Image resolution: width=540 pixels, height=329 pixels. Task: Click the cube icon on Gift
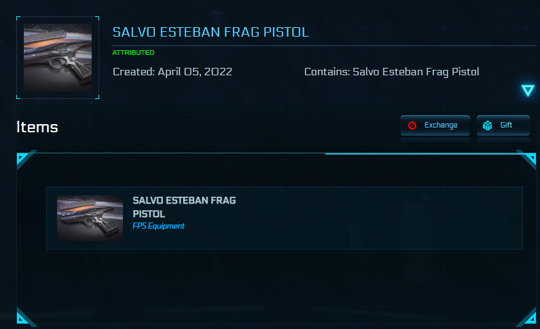(488, 125)
